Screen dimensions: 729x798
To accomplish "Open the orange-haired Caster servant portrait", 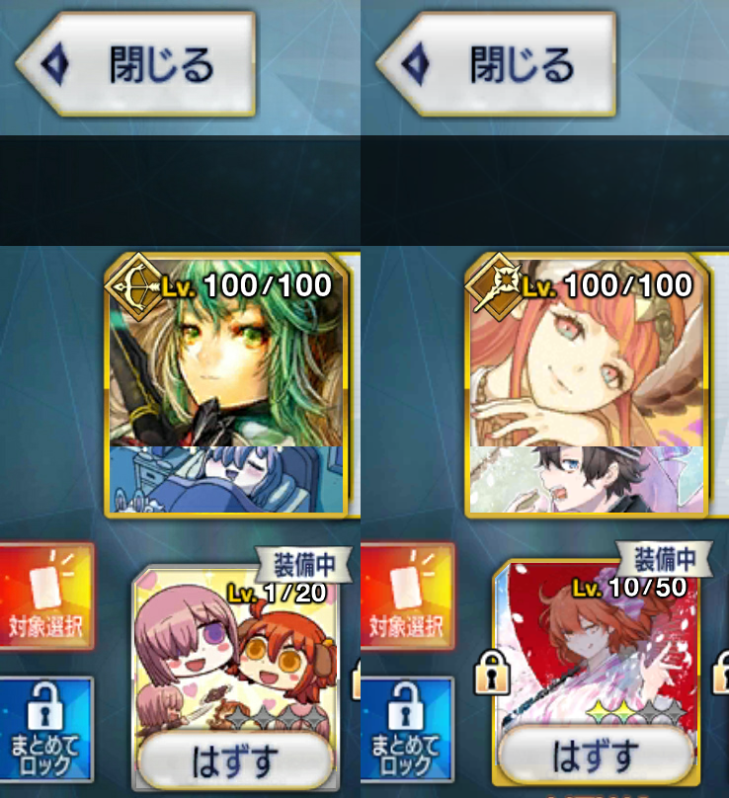I will point(587,353).
